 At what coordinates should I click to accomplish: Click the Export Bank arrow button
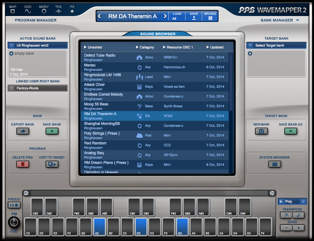(23, 131)
